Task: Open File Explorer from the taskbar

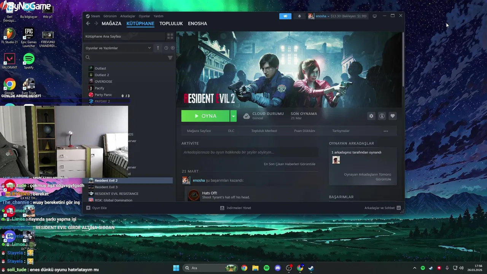Action: (x=255, y=268)
